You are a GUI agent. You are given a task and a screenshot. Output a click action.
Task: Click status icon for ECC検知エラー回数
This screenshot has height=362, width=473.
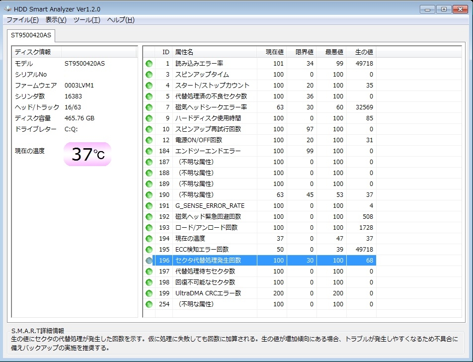coord(149,250)
